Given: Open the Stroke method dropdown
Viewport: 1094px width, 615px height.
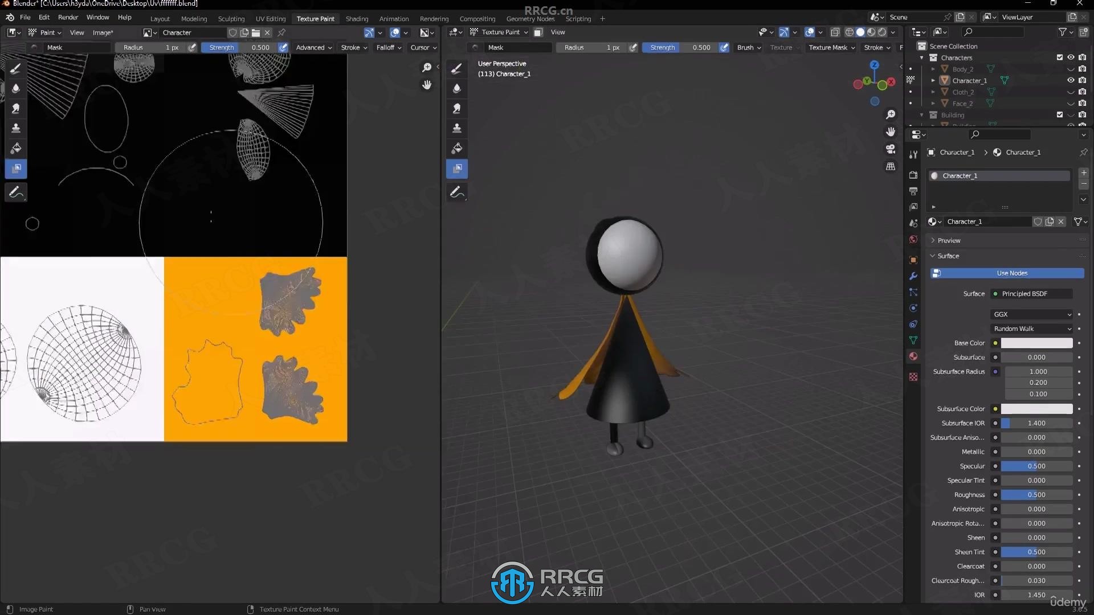Looking at the screenshot, I should [x=353, y=47].
